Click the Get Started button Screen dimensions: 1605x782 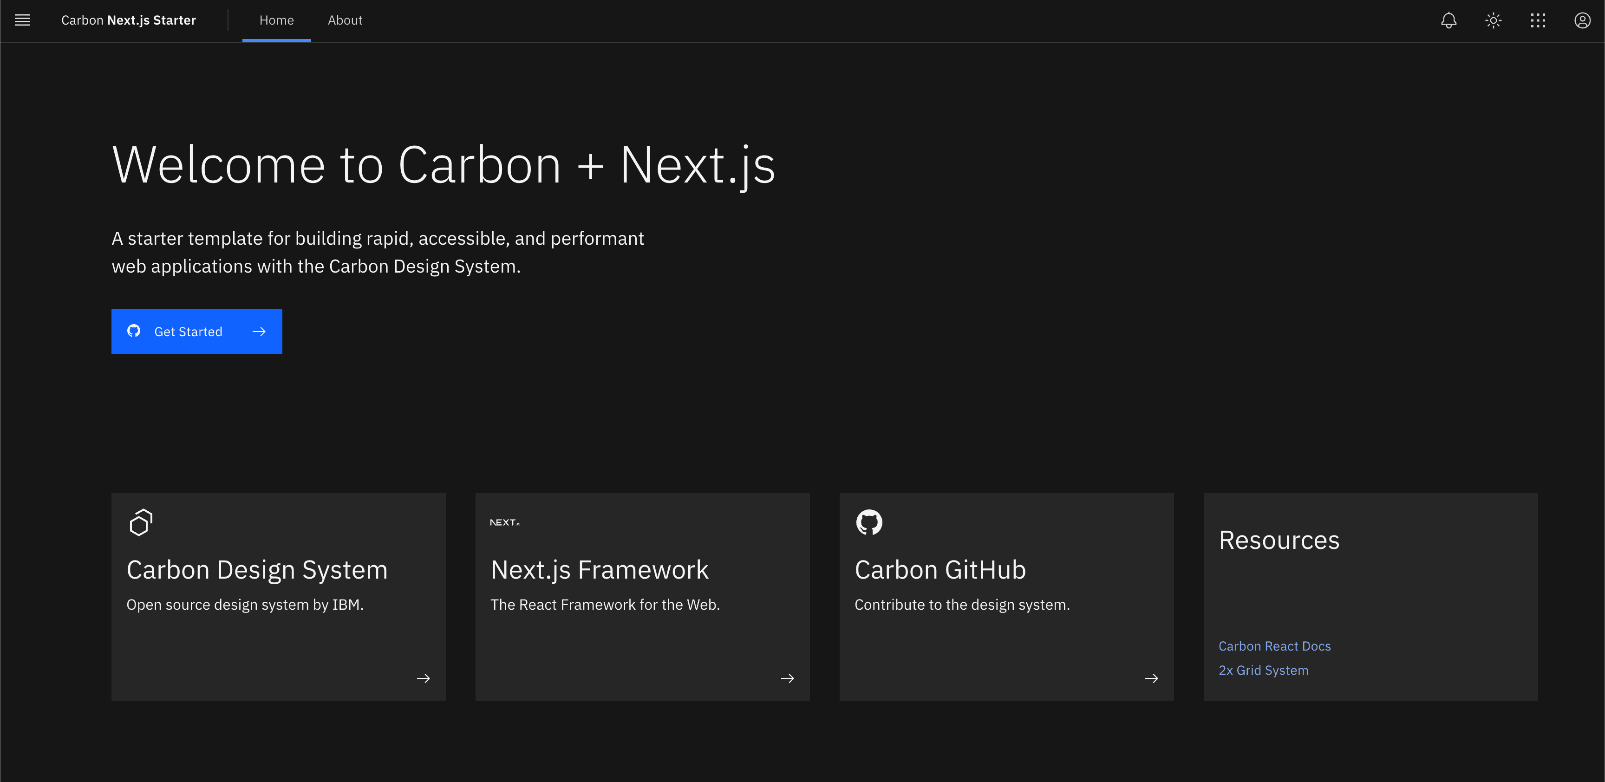197,332
